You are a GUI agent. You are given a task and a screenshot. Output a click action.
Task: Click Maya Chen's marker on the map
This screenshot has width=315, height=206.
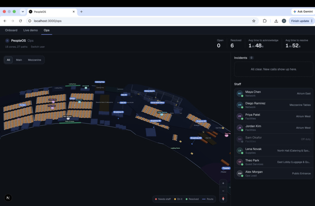(80, 102)
